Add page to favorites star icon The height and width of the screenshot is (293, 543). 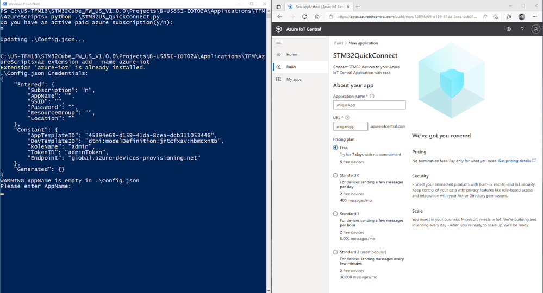(496, 17)
